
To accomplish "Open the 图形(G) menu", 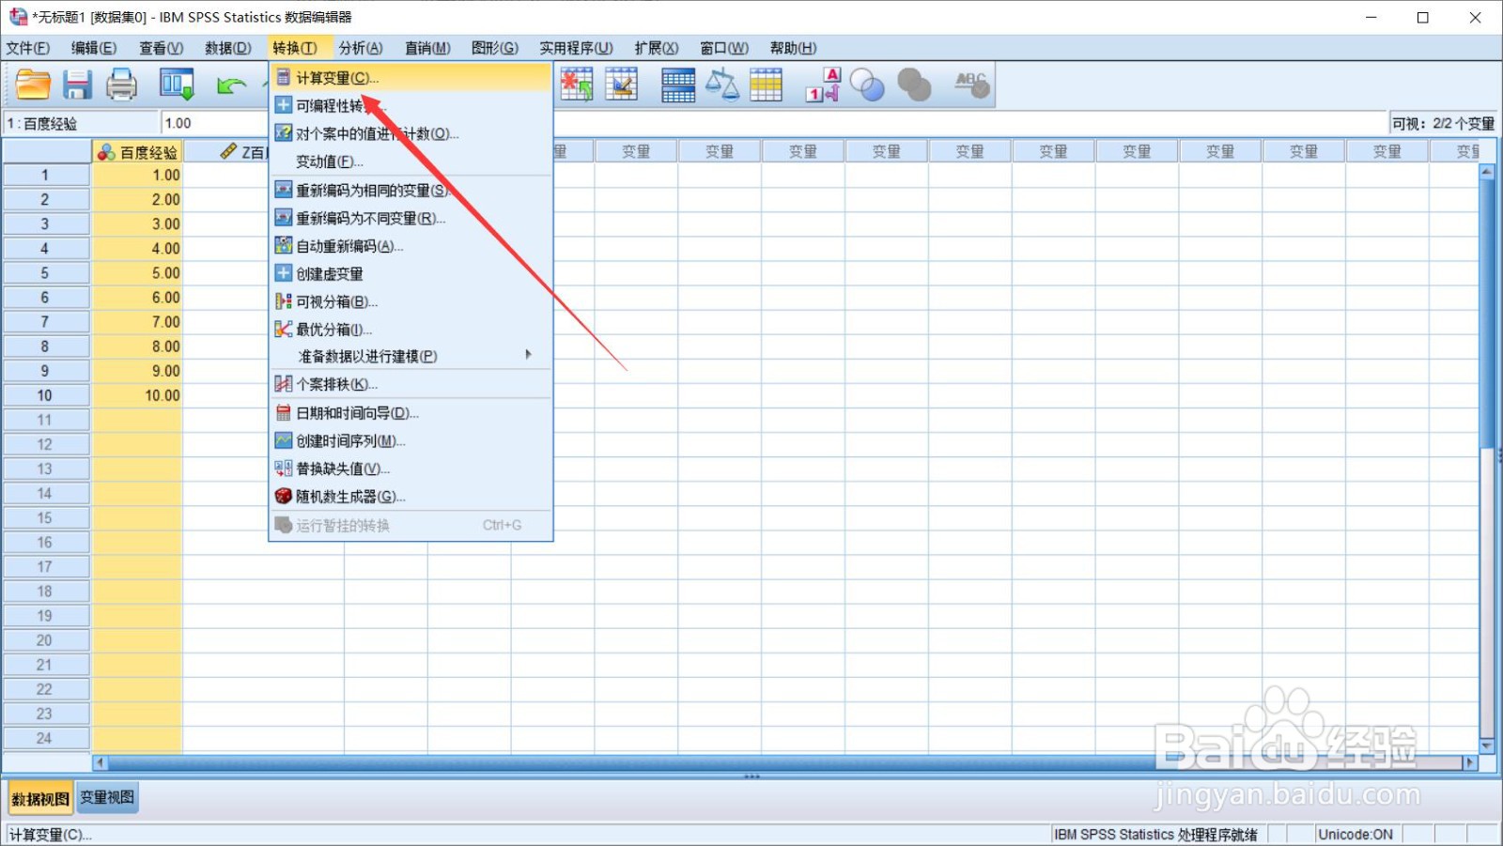I will pos(495,48).
